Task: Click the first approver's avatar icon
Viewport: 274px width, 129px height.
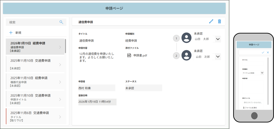Action: [x=187, y=38]
